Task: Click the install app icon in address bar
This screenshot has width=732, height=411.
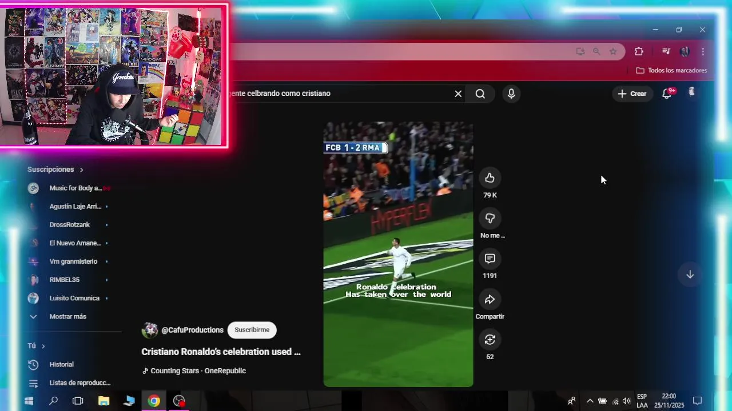Action: (580, 51)
